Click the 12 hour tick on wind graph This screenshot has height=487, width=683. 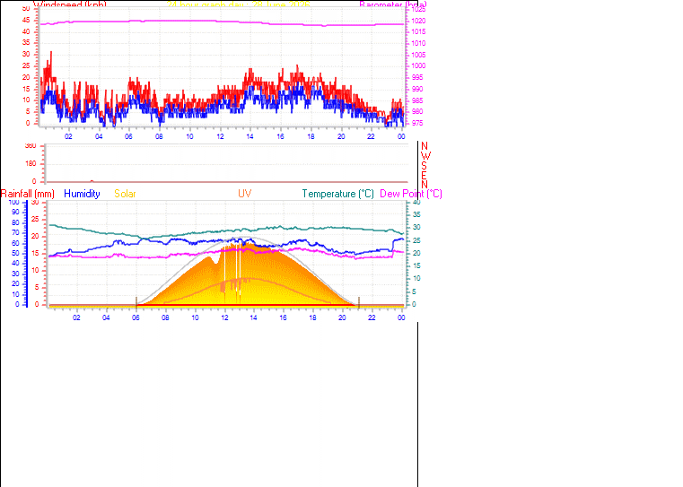pos(220,136)
